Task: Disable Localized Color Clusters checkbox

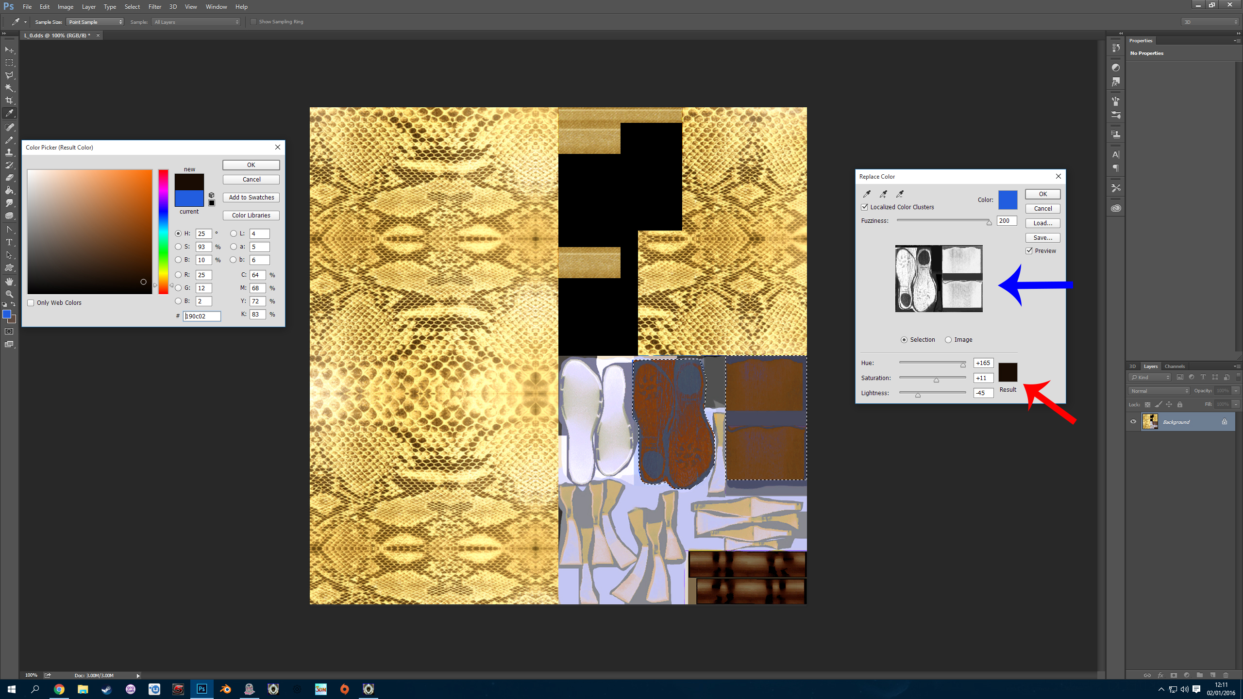Action: pos(865,207)
